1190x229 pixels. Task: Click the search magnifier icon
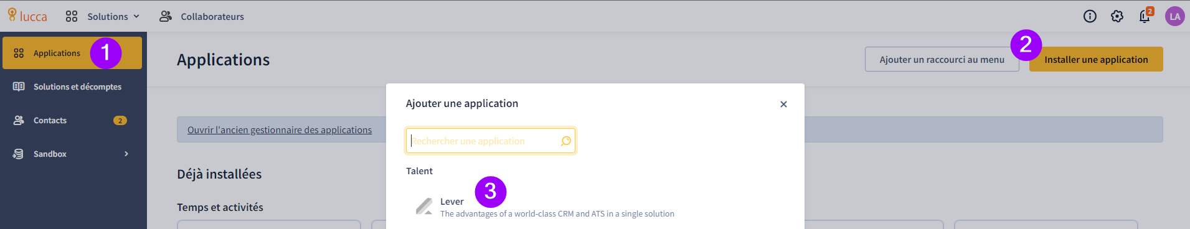[565, 141]
